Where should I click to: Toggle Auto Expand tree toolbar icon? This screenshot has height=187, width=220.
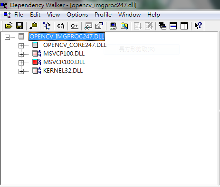pyautogui.click(x=47, y=26)
